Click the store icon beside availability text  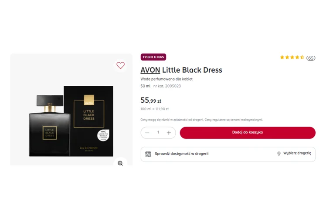pos(148,154)
